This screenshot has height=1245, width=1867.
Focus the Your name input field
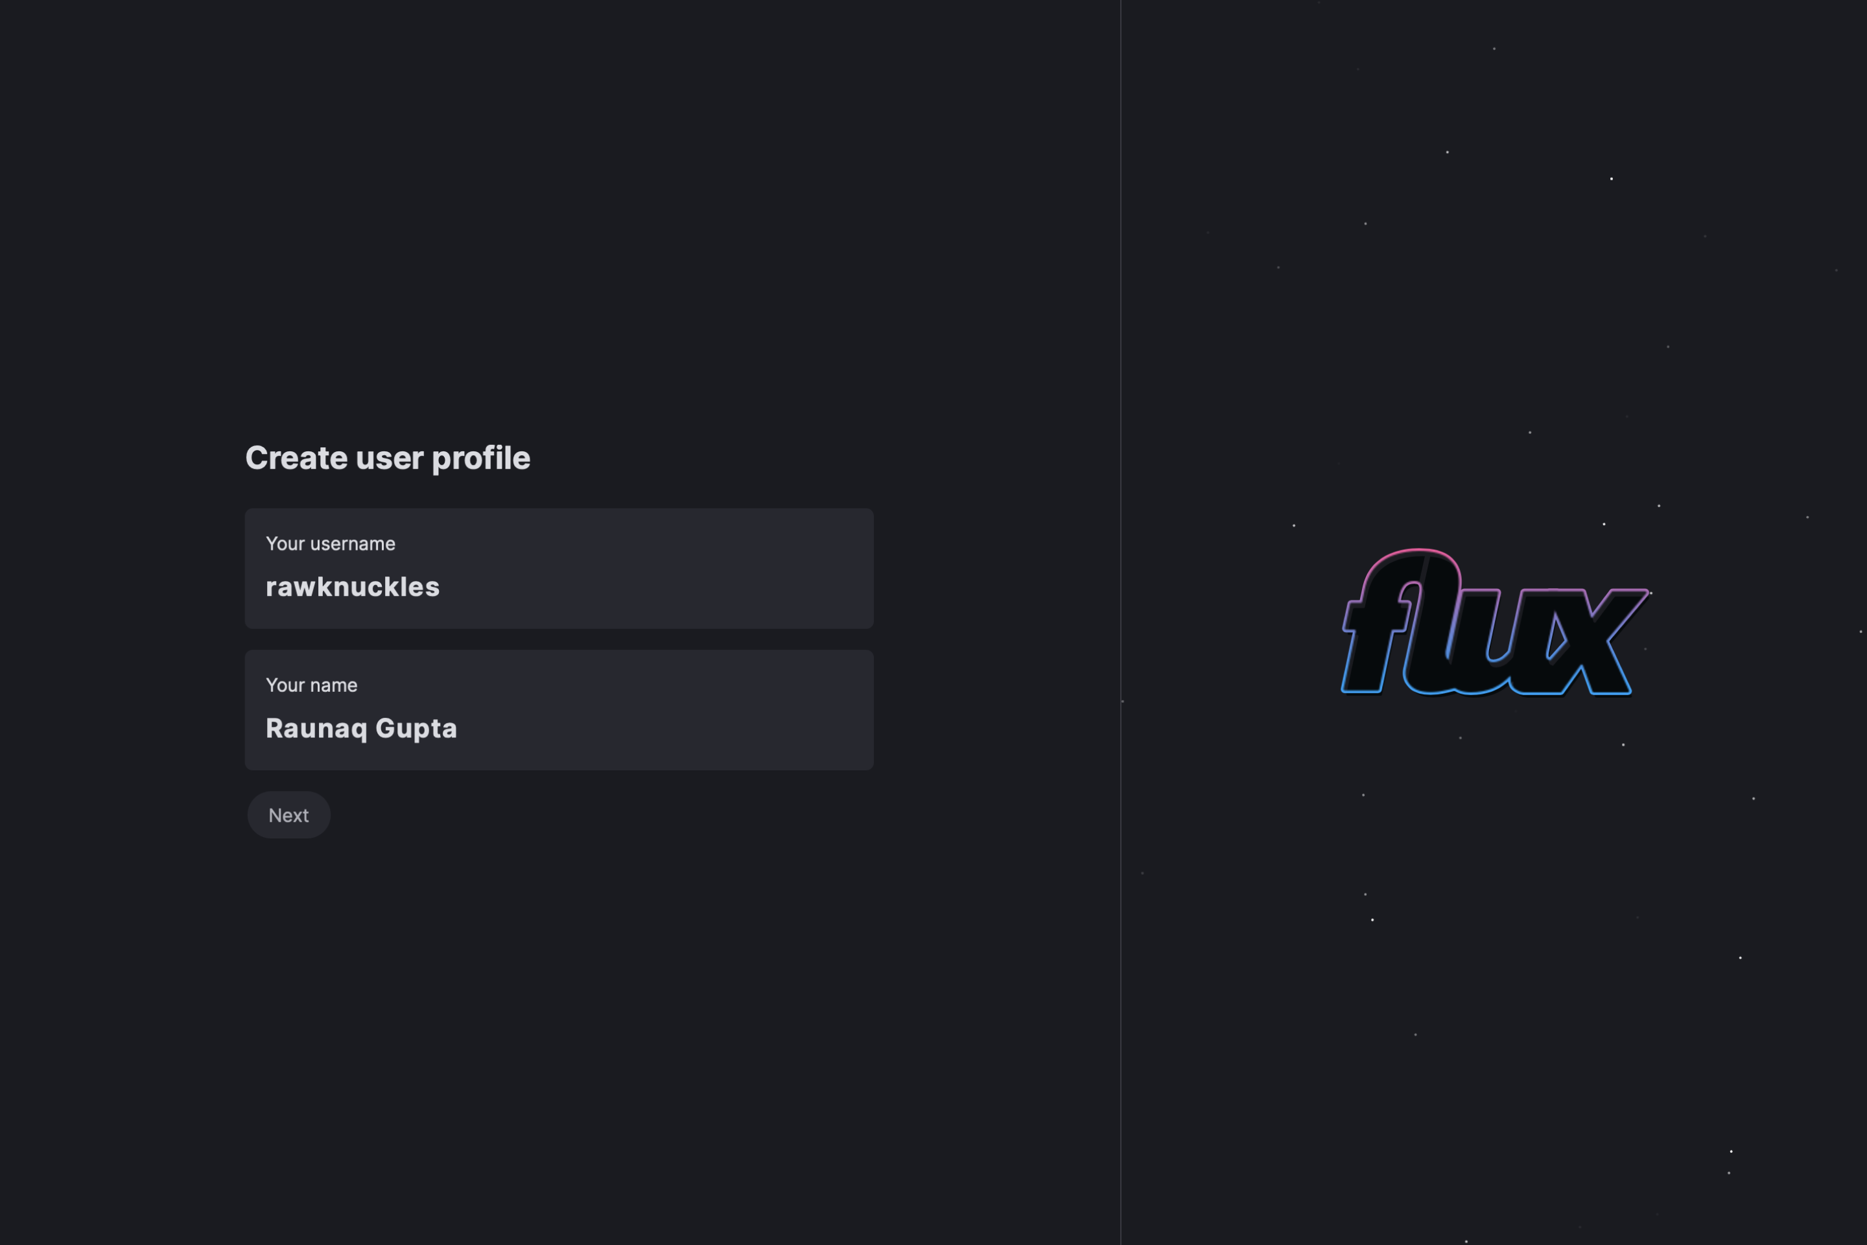tap(559, 710)
